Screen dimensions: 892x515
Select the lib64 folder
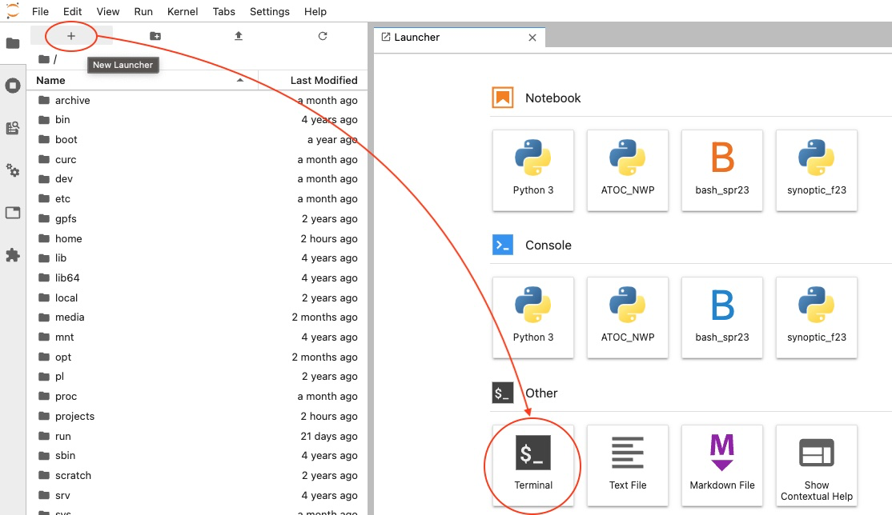pos(198,277)
